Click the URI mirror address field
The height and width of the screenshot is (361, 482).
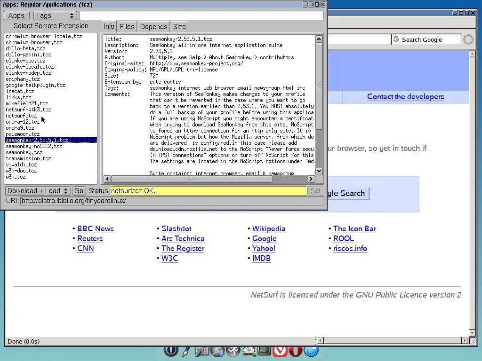point(172,201)
